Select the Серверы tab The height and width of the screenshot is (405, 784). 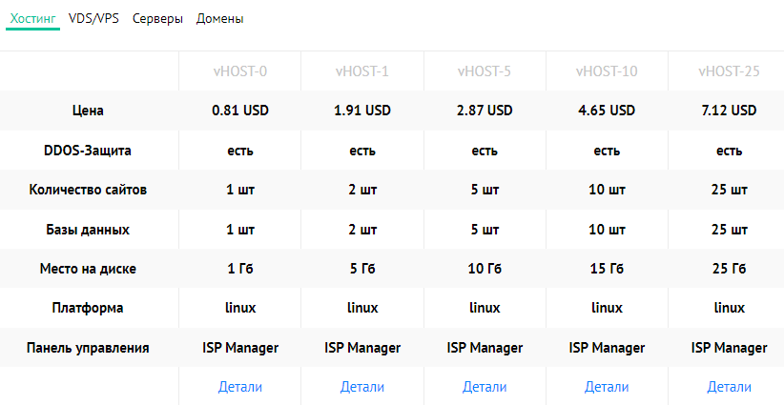click(157, 18)
